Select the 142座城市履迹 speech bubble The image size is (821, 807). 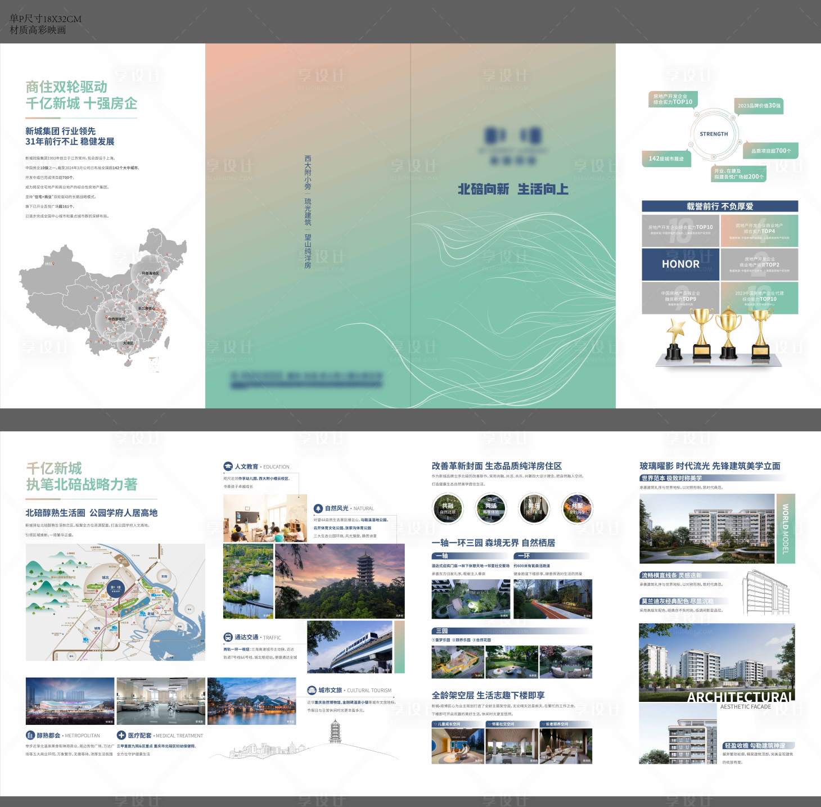point(666,159)
